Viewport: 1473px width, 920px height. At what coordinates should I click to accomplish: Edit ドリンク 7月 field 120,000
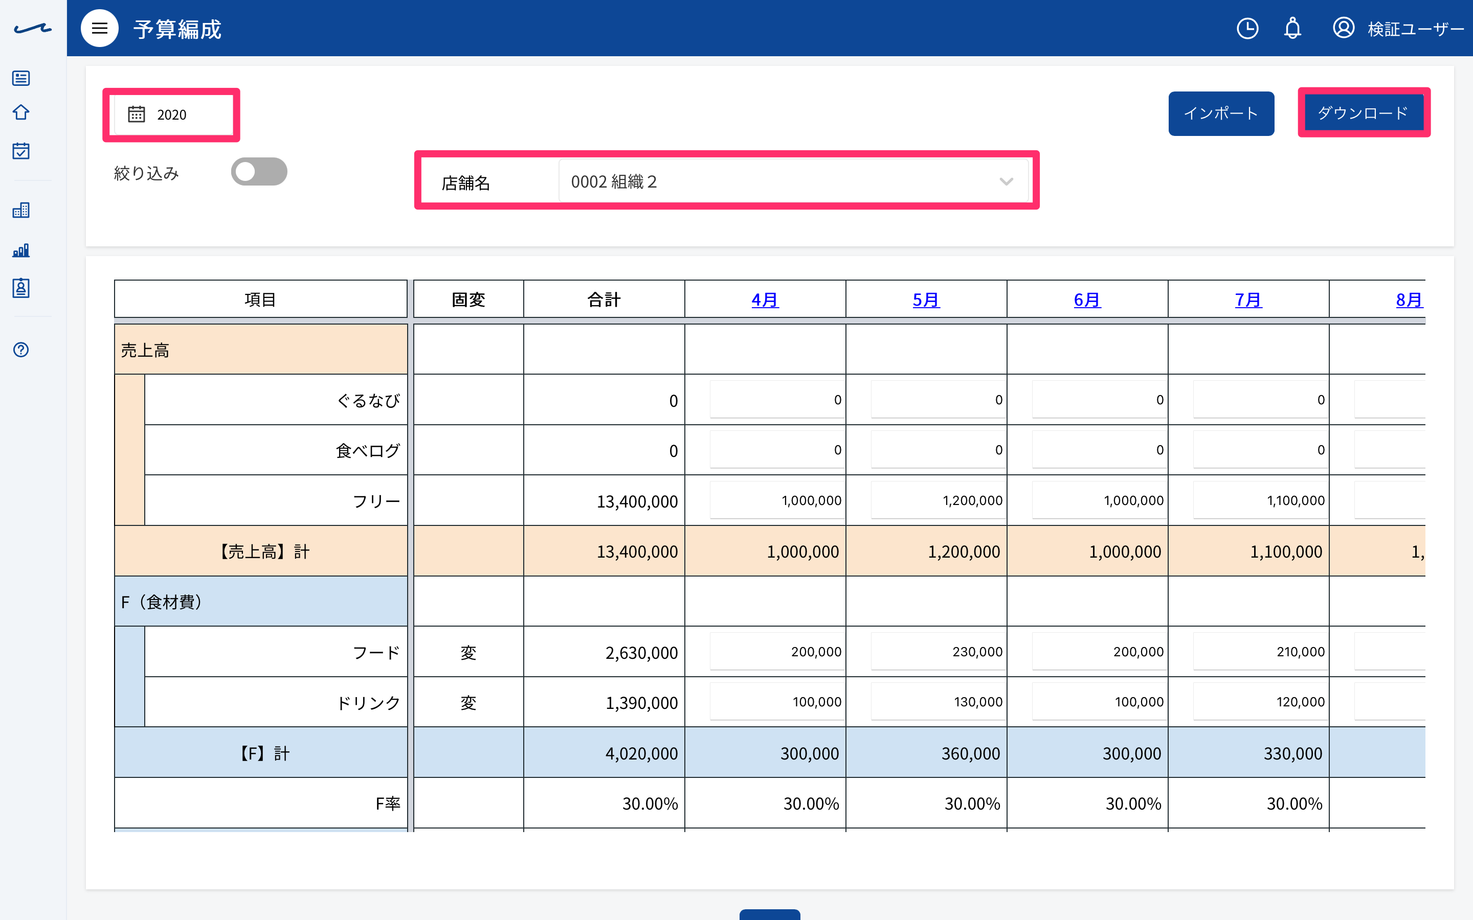coord(1261,702)
